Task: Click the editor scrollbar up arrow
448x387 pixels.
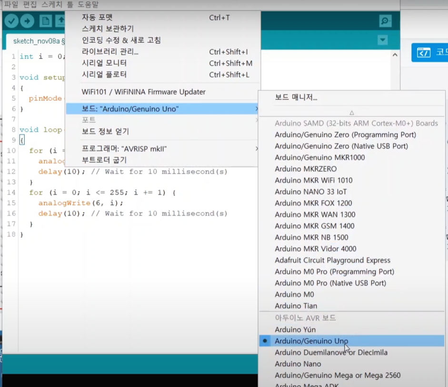Action: 395,55
